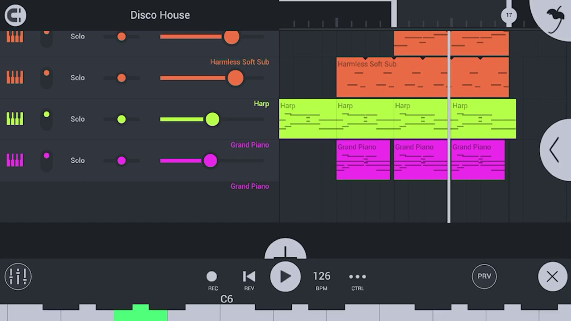
Task: Toggle mute switch on Harmless Soft Sub track
Action: tap(46, 78)
